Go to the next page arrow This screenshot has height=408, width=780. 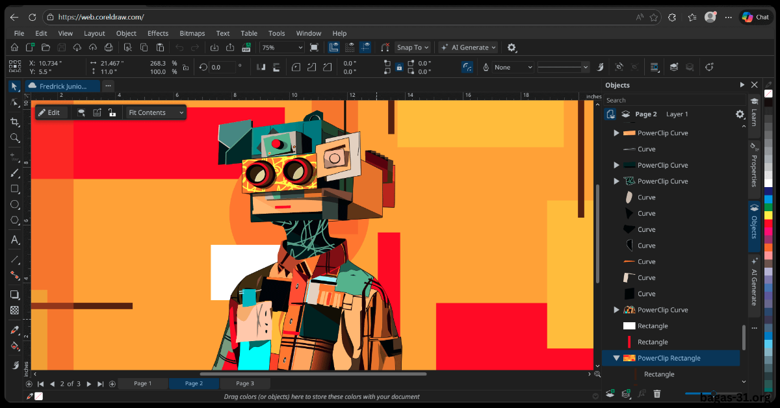tap(89, 384)
